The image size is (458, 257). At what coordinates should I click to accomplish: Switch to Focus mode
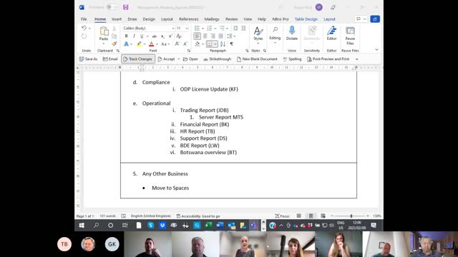tap(282, 216)
